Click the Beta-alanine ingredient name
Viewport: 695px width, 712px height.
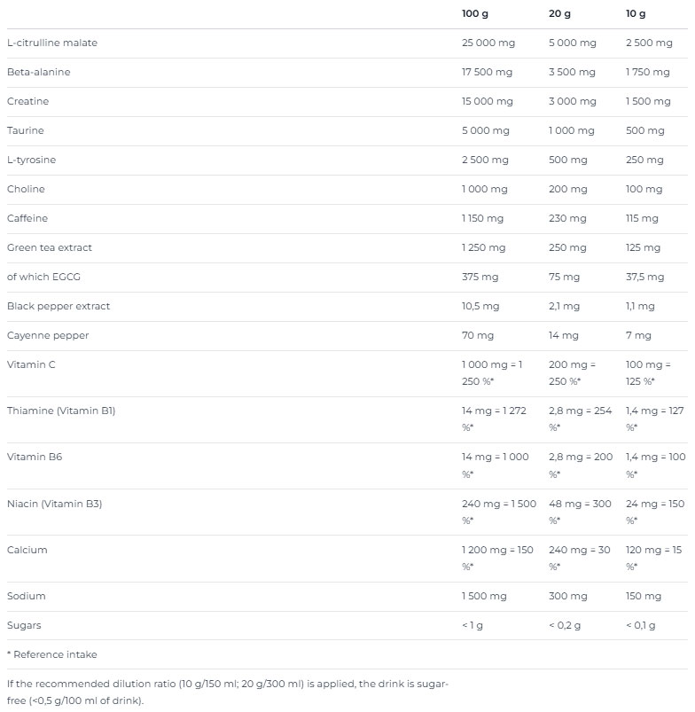click(39, 72)
